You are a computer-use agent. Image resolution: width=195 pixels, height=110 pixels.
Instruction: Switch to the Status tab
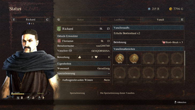point(80,20)
